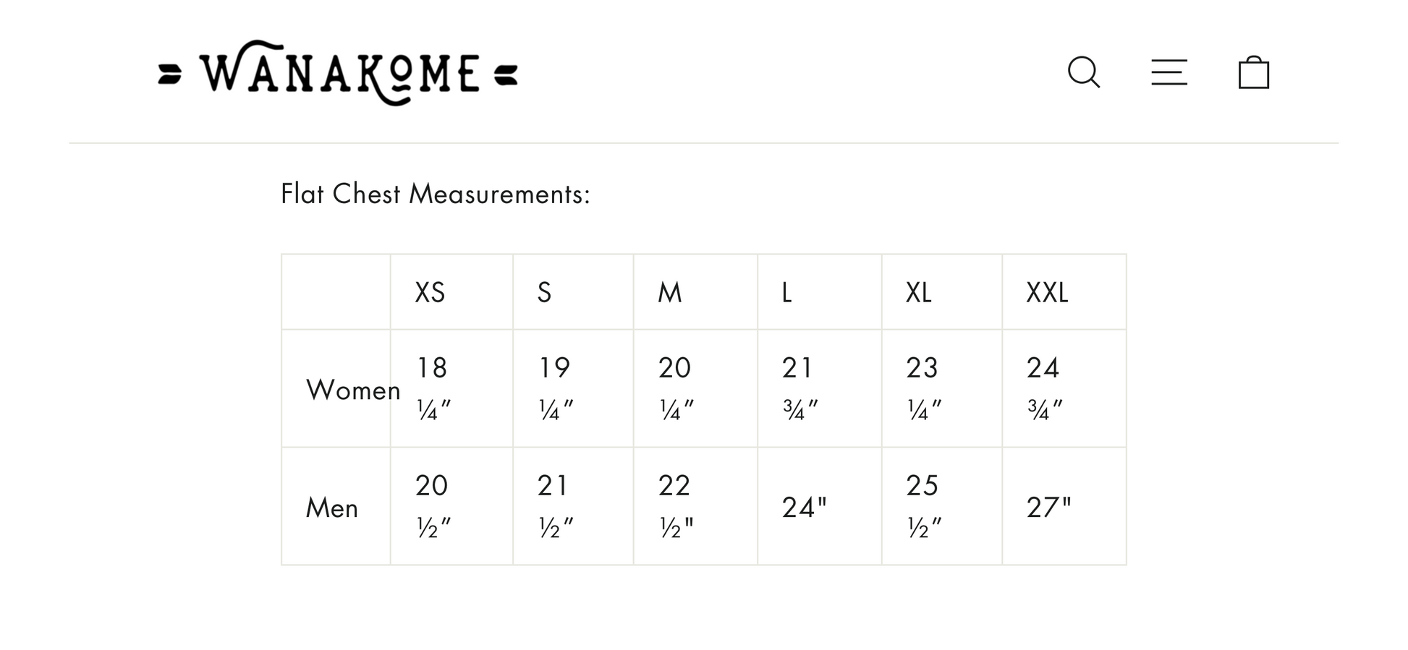Select the XS size column header
The width and height of the screenshot is (1408, 650).
tap(430, 292)
